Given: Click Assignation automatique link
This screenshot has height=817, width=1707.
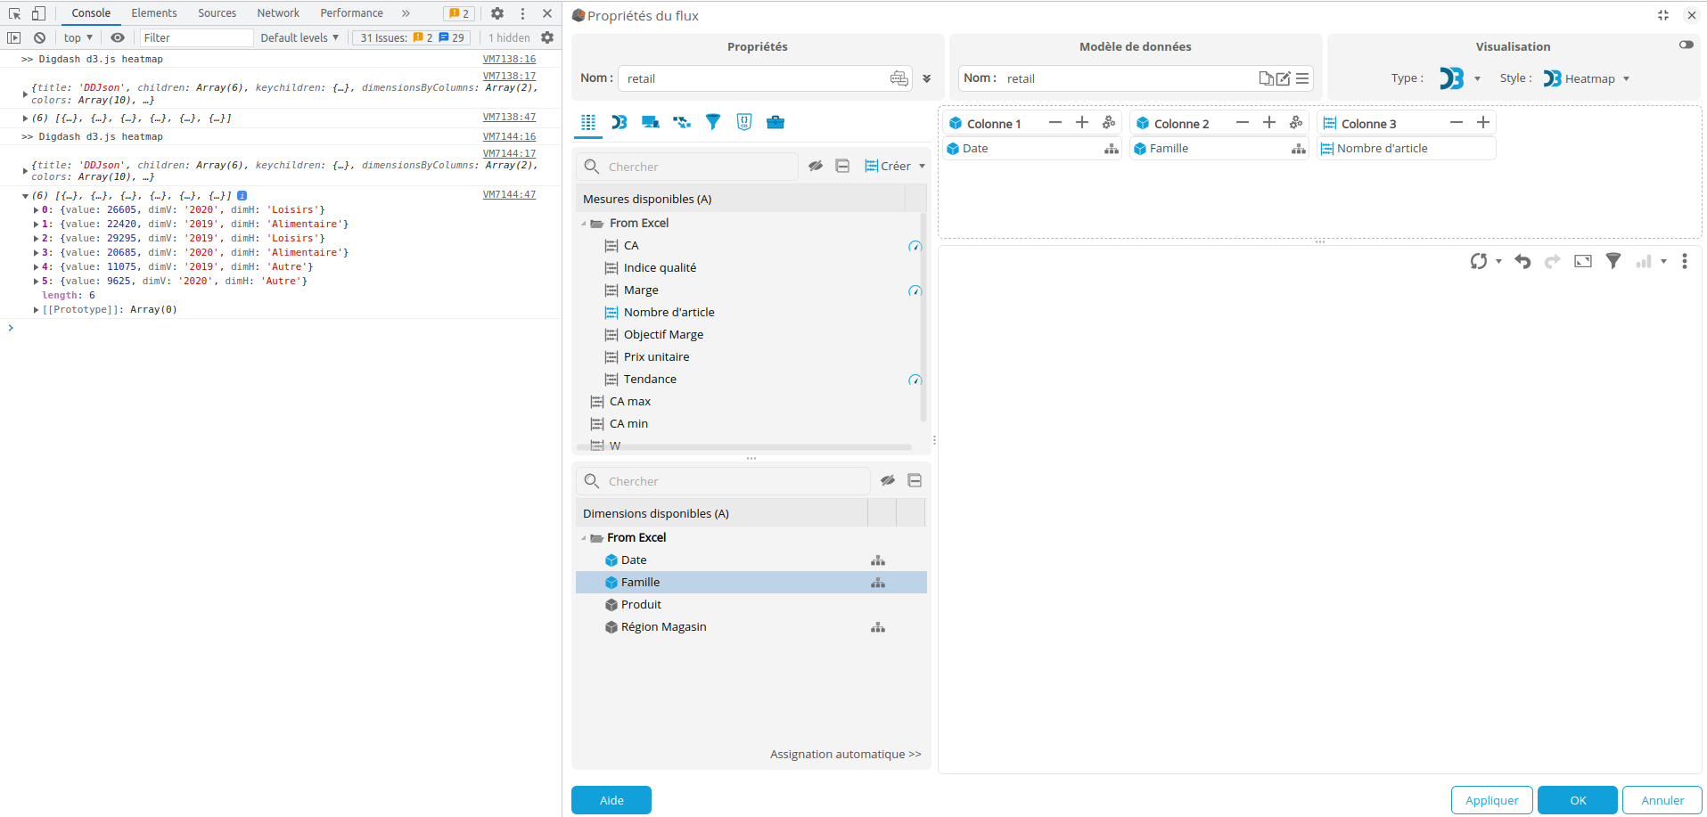Looking at the screenshot, I should [845, 754].
